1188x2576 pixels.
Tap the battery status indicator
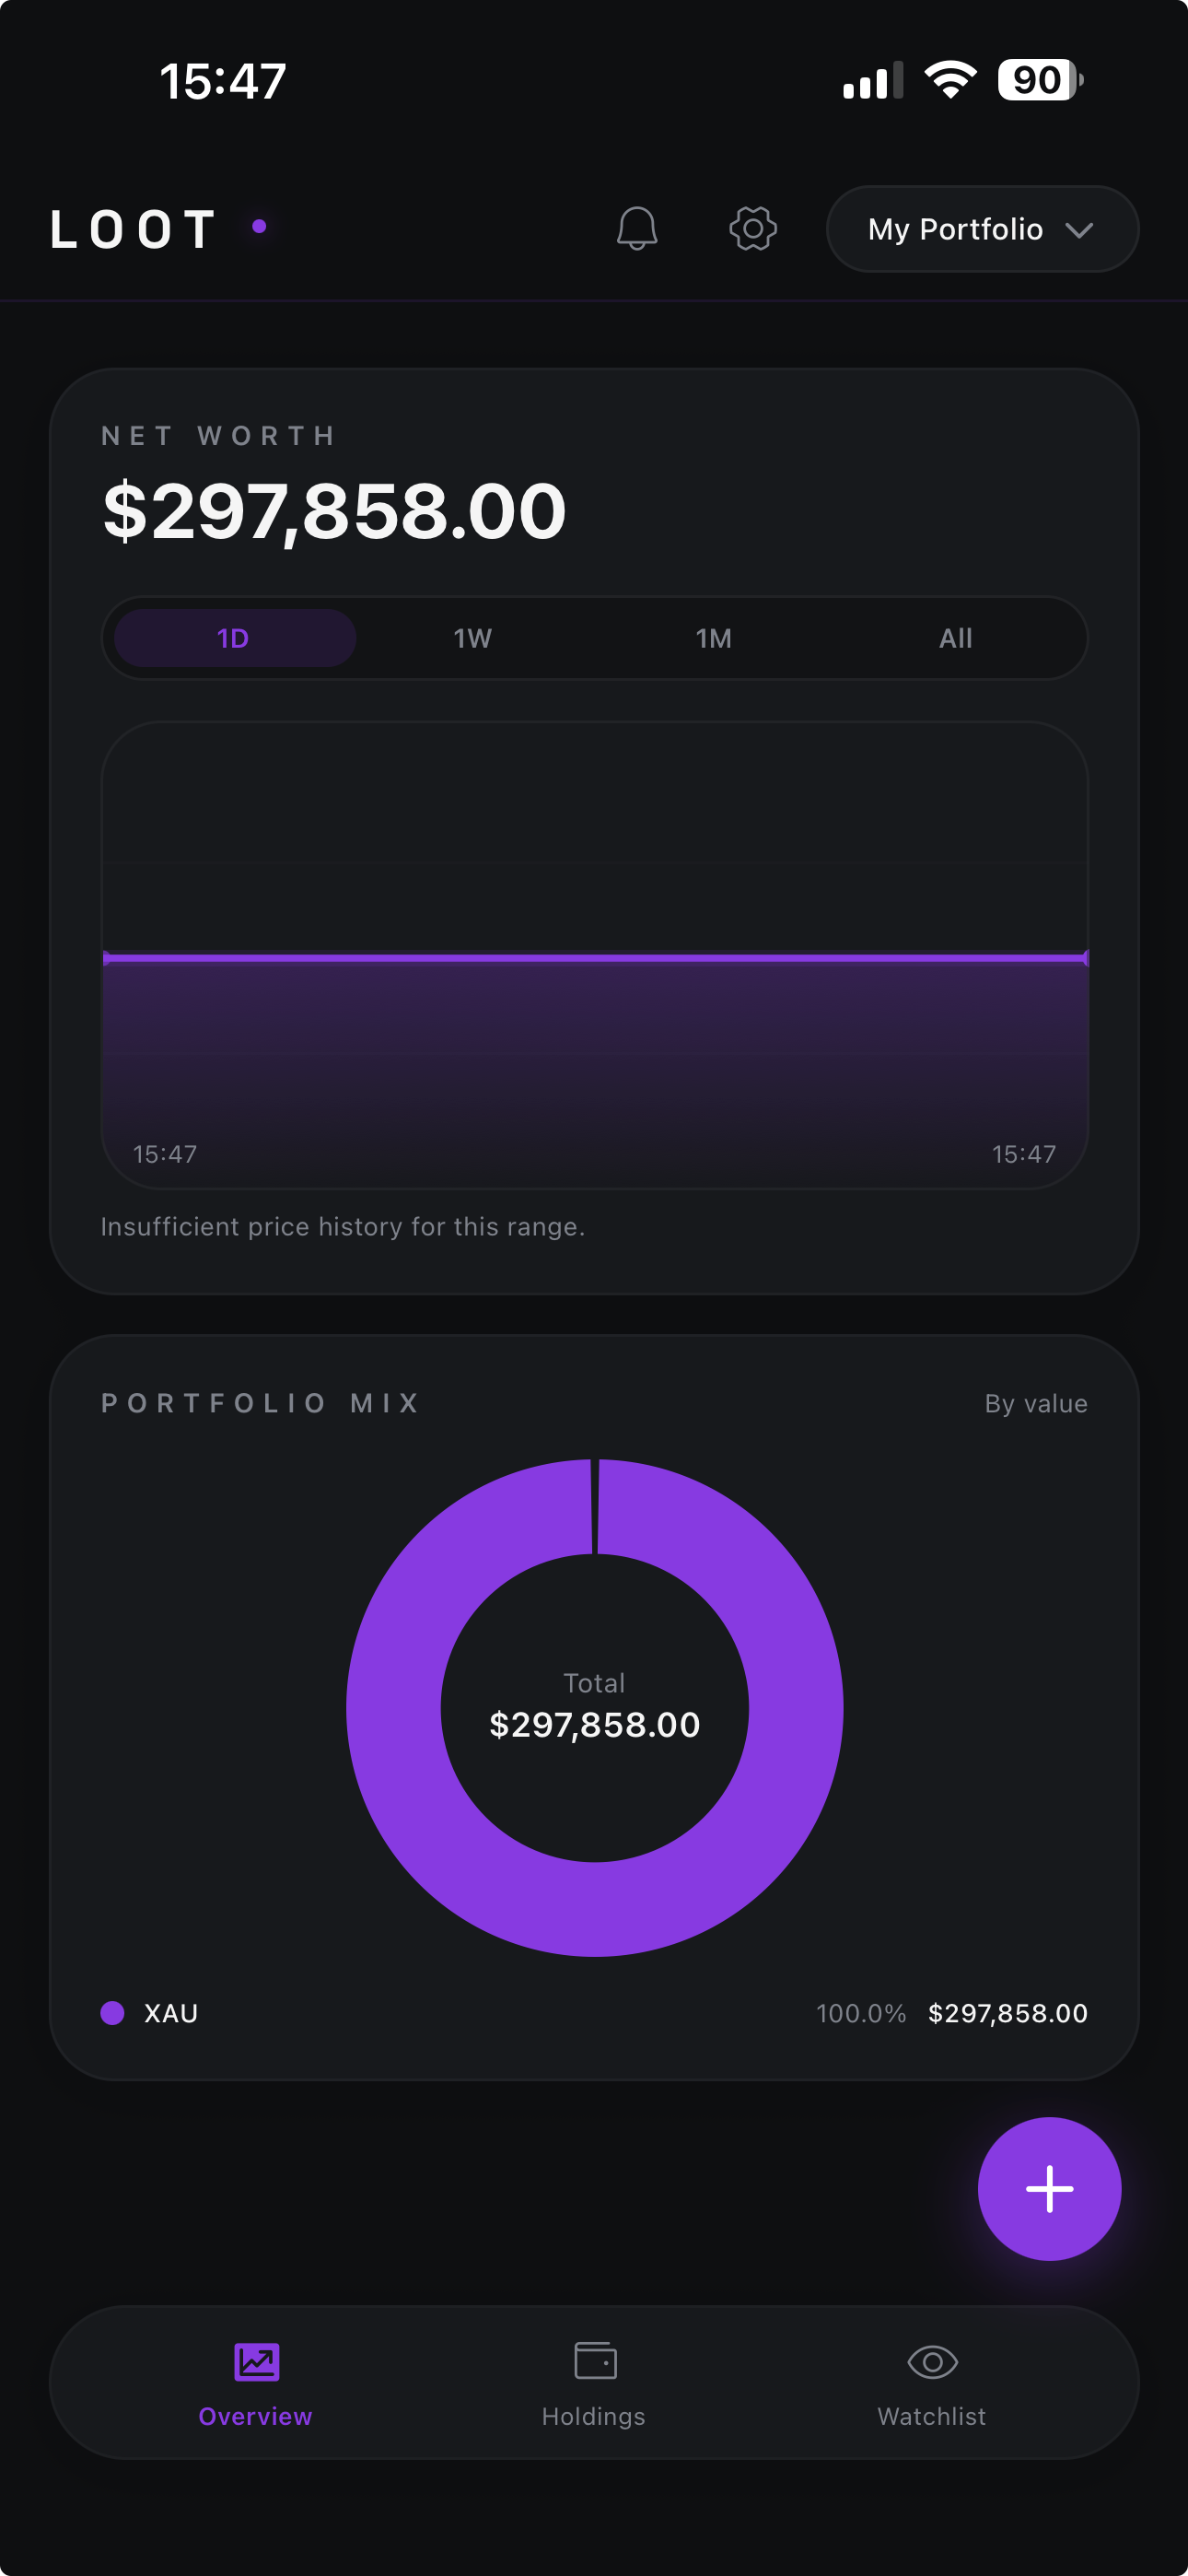[x=1040, y=80]
